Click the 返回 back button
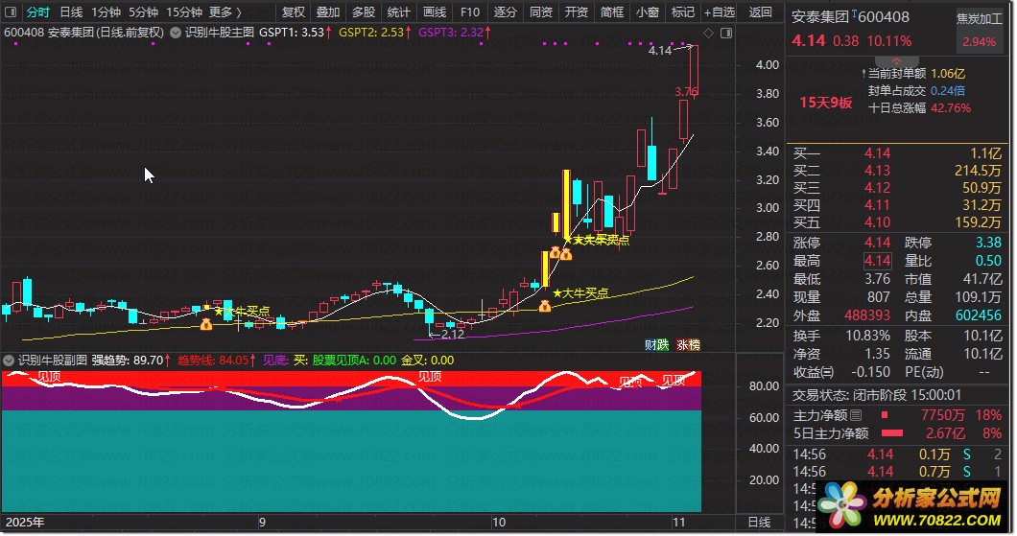The image size is (1017, 536). [760, 12]
